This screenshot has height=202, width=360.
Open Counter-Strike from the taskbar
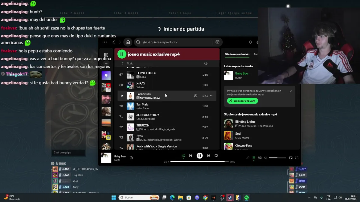tap(238, 198)
